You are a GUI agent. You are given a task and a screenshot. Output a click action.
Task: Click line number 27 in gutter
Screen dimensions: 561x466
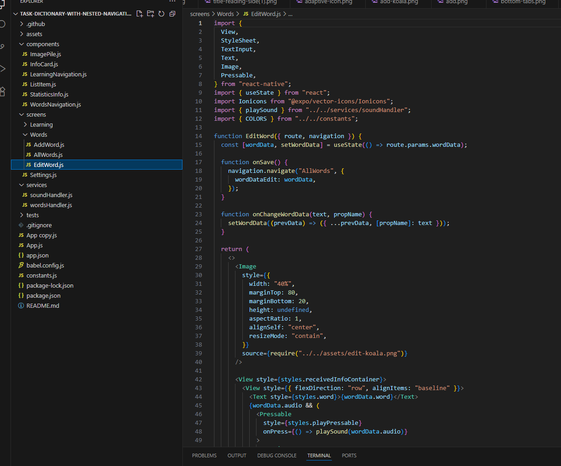click(198, 249)
